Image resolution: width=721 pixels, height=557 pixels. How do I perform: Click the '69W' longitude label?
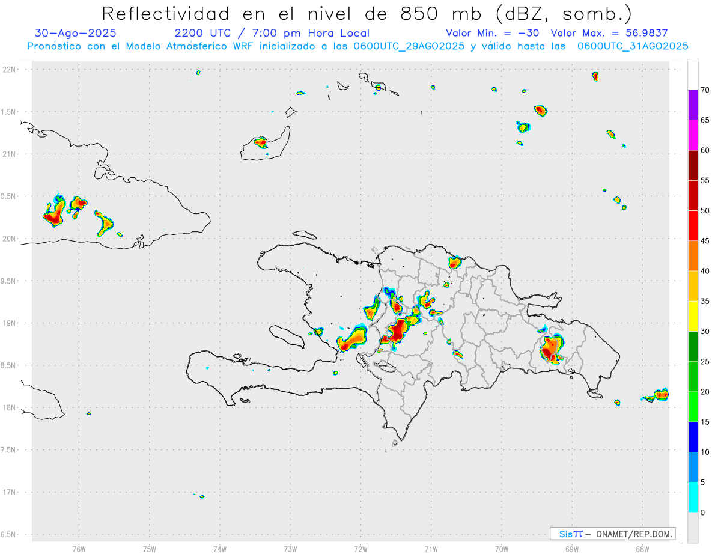pyautogui.click(x=572, y=549)
